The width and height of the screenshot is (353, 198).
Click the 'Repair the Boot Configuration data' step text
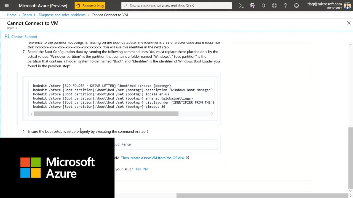124,59
